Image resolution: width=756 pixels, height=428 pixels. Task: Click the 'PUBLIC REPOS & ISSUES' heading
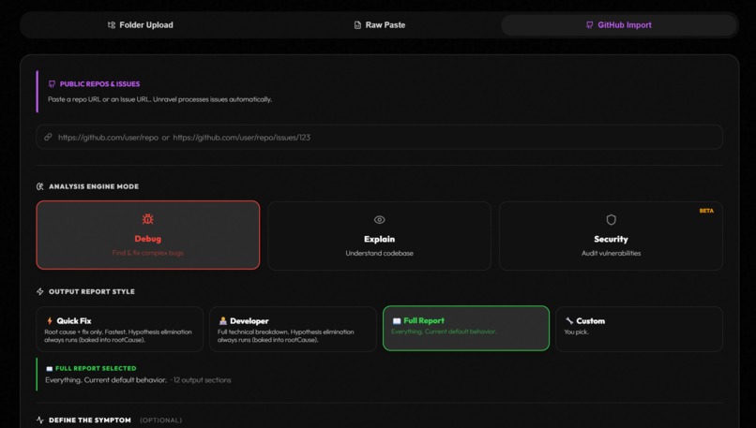point(99,84)
